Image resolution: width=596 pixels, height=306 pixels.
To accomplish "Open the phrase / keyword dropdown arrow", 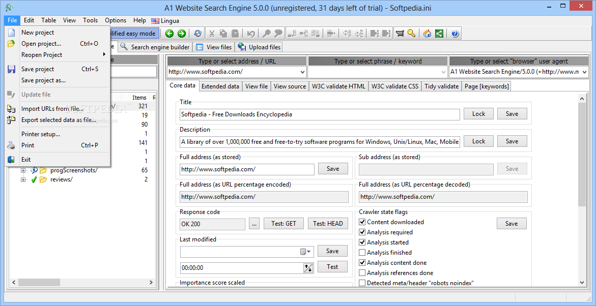I will pyautogui.click(x=444, y=71).
